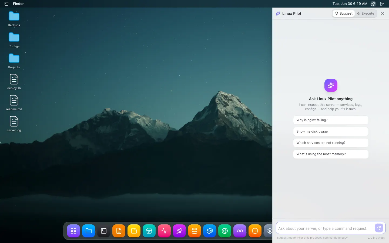Select the Backups folder on desktop
This screenshot has width=389, height=243.
point(14,19)
